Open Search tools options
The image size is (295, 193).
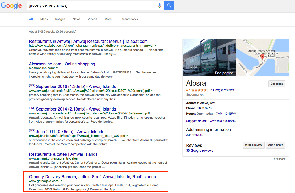(x=129, y=19)
